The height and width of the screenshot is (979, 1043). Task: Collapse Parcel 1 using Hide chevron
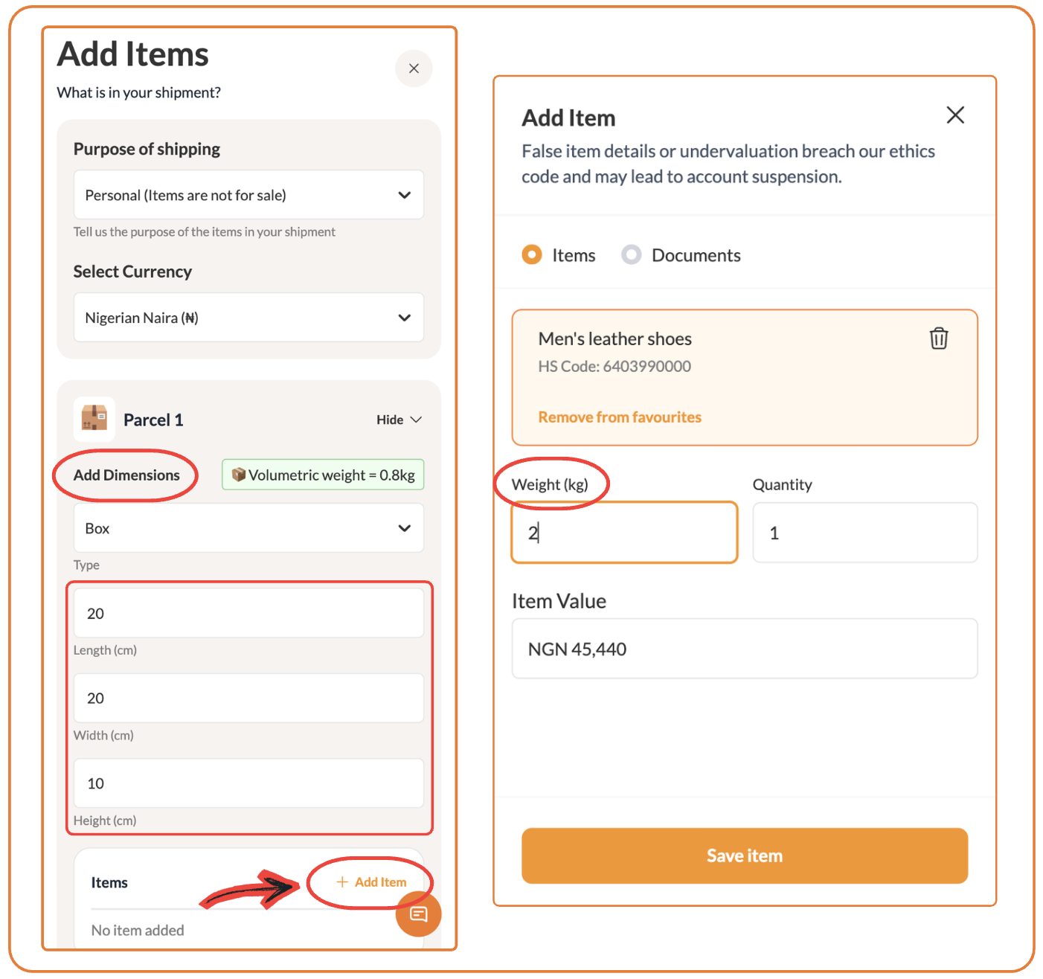pyautogui.click(x=416, y=420)
